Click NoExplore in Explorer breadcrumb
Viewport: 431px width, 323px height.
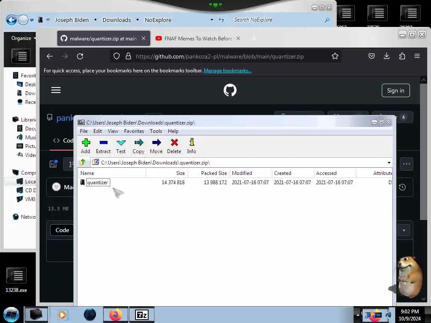tap(158, 20)
